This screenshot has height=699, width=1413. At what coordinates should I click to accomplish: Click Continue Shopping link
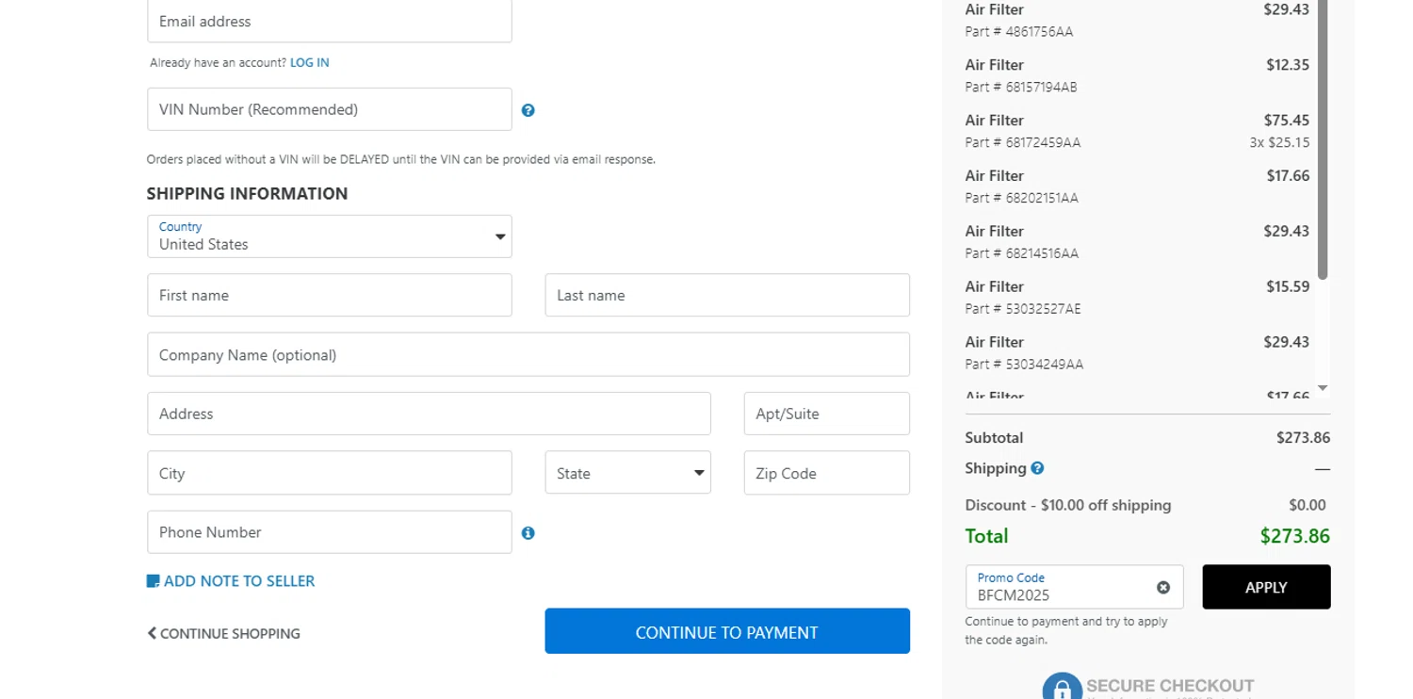pos(224,634)
